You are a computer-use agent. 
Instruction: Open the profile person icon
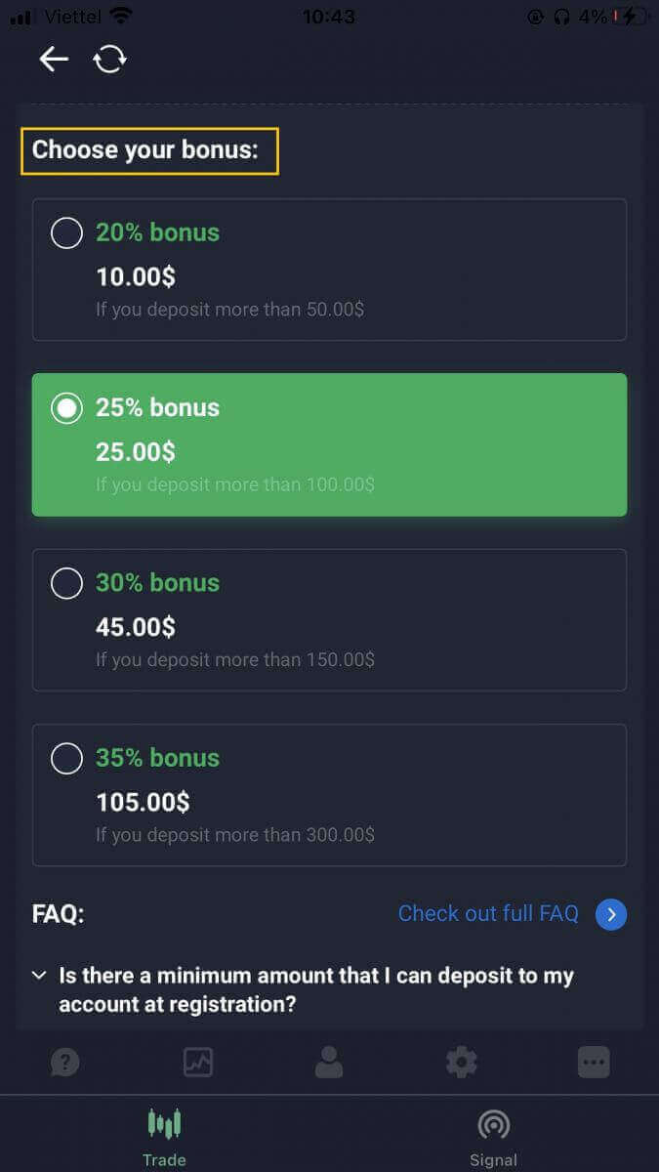click(x=329, y=1062)
